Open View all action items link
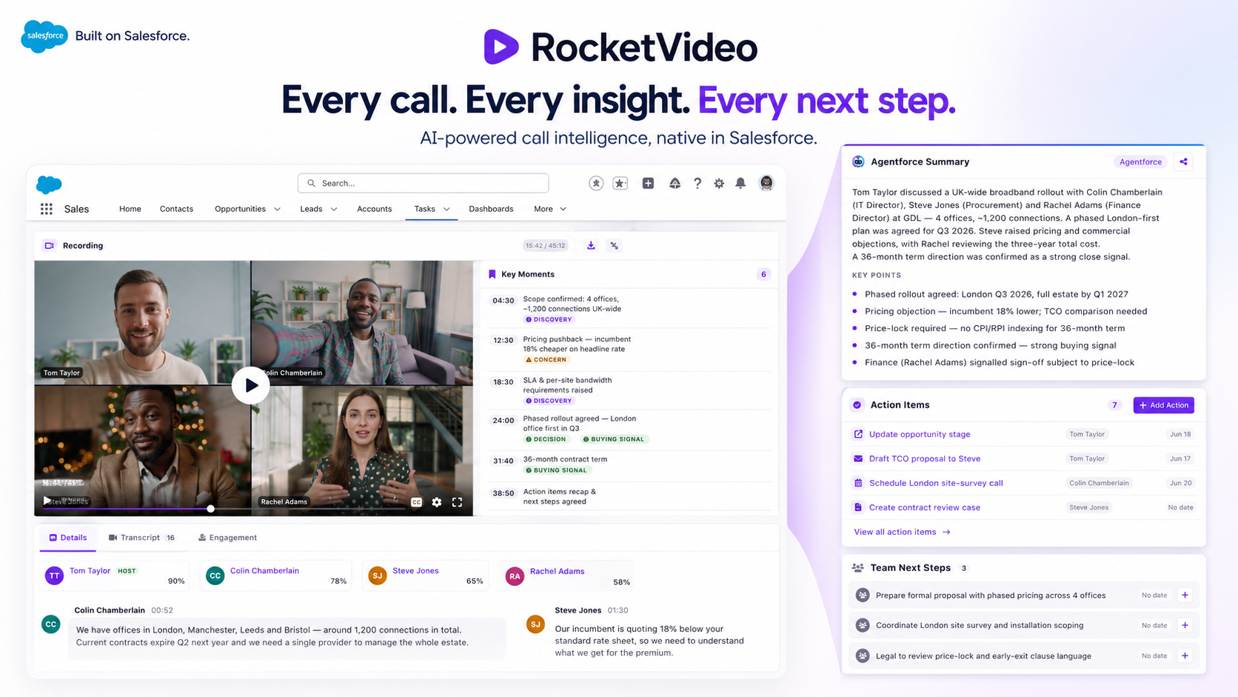Screen dimensions: 1238x697 tap(902, 532)
